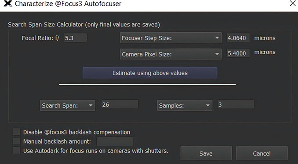Click the Save button
This screenshot has width=298, height=164.
(206, 153)
